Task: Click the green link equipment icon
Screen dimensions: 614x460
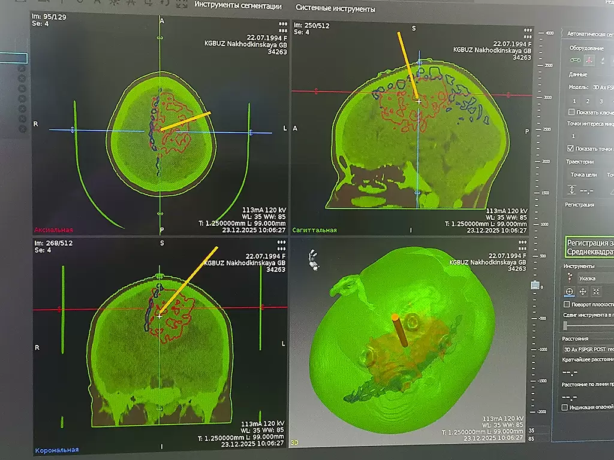Action: [574, 60]
